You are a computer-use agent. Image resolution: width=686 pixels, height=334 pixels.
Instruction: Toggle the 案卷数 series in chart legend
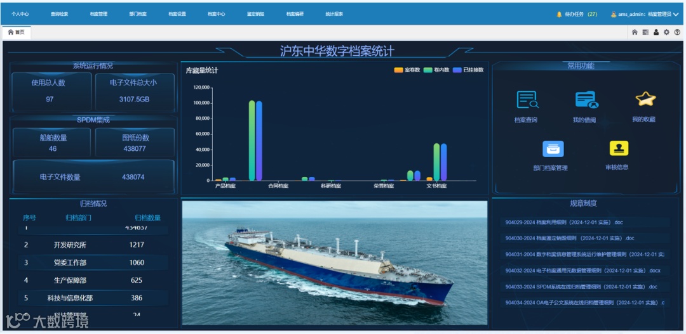coord(407,70)
